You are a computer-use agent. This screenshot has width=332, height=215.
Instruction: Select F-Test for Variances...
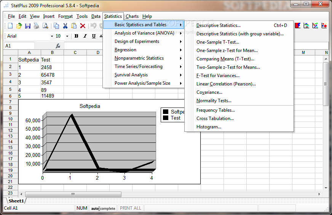click(x=239, y=76)
